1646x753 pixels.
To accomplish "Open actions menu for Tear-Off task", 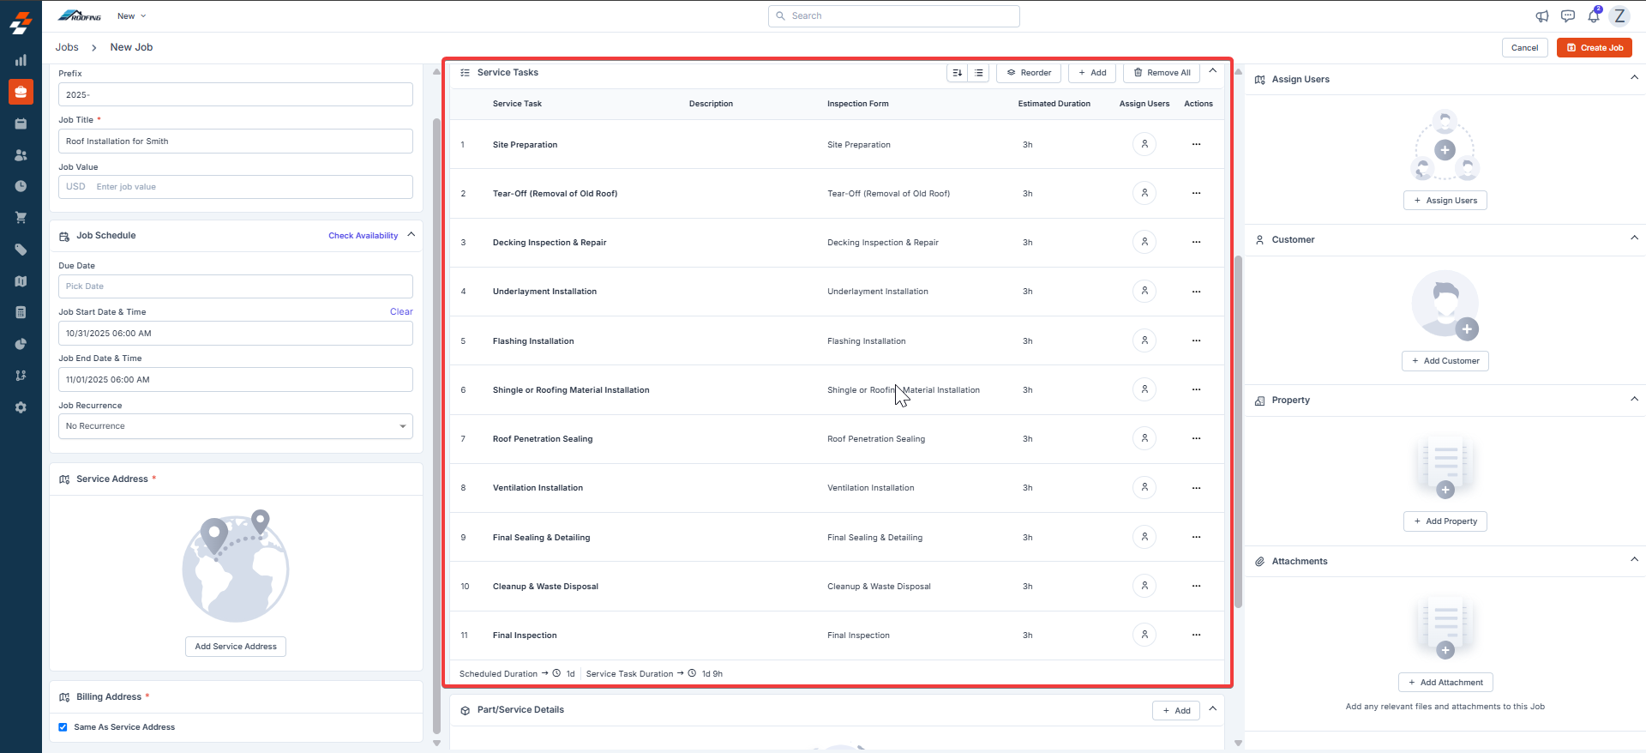I will 1196,193.
